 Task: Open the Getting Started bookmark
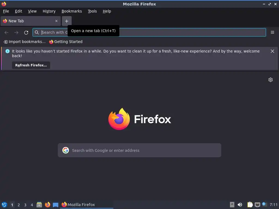pyautogui.click(x=66, y=42)
